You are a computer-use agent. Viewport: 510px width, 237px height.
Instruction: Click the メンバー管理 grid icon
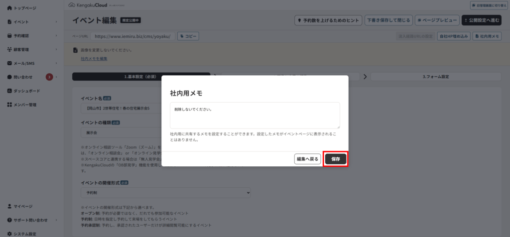(x=9, y=105)
